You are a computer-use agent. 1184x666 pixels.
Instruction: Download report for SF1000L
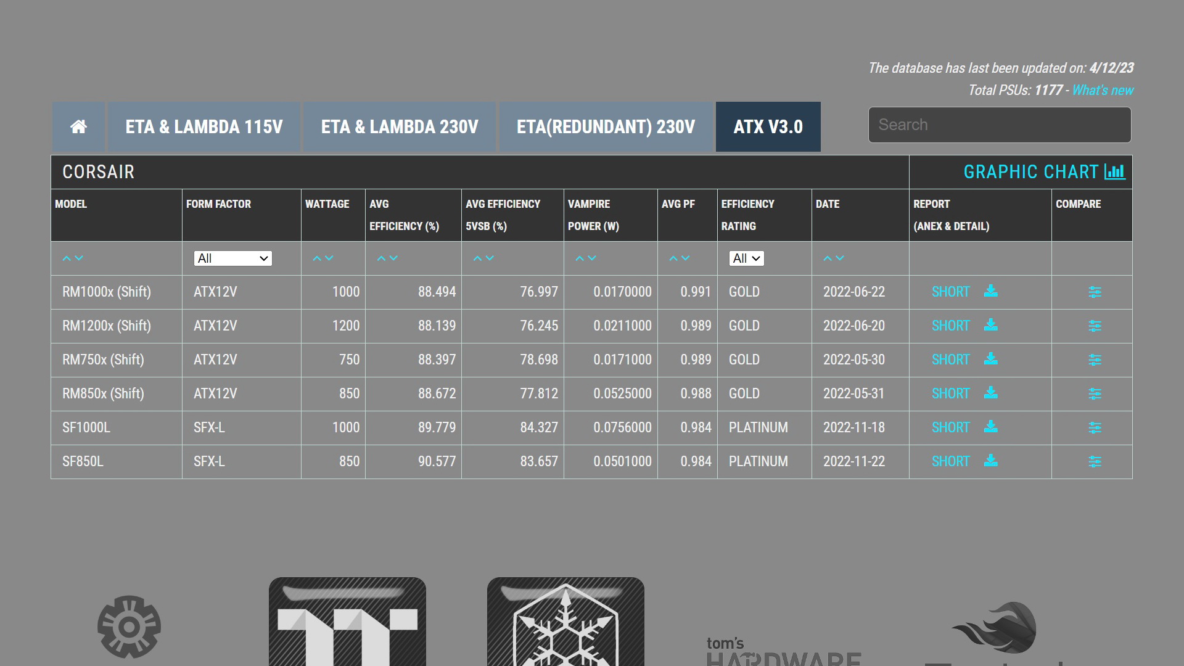(991, 427)
